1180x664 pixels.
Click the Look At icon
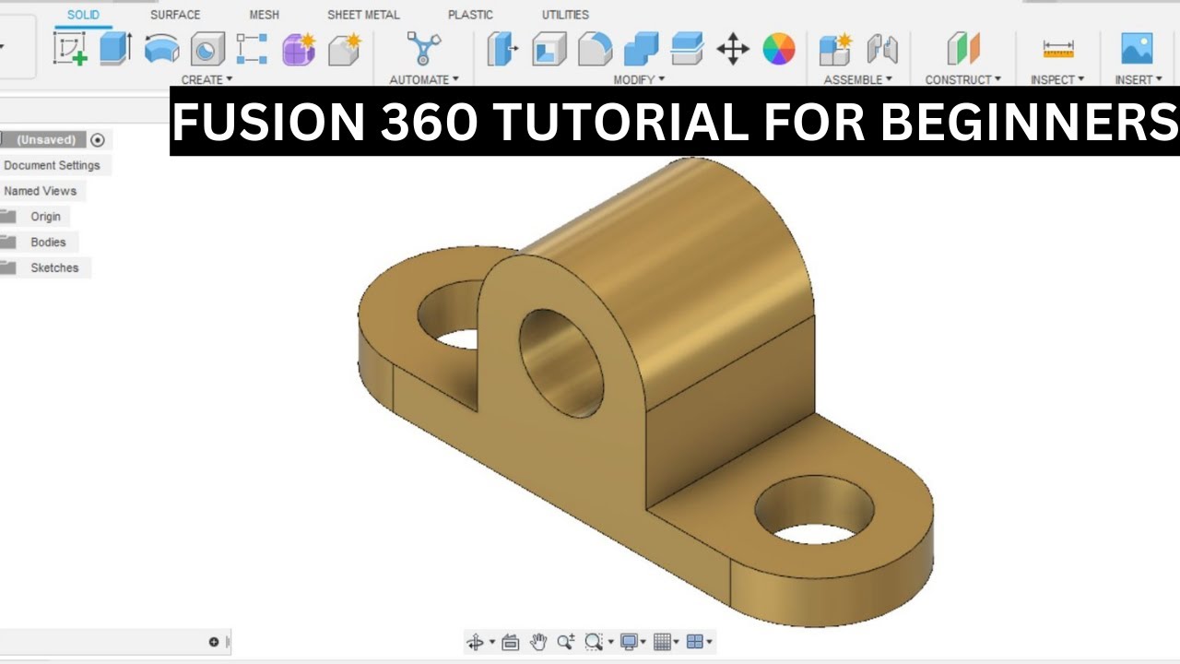point(511,642)
